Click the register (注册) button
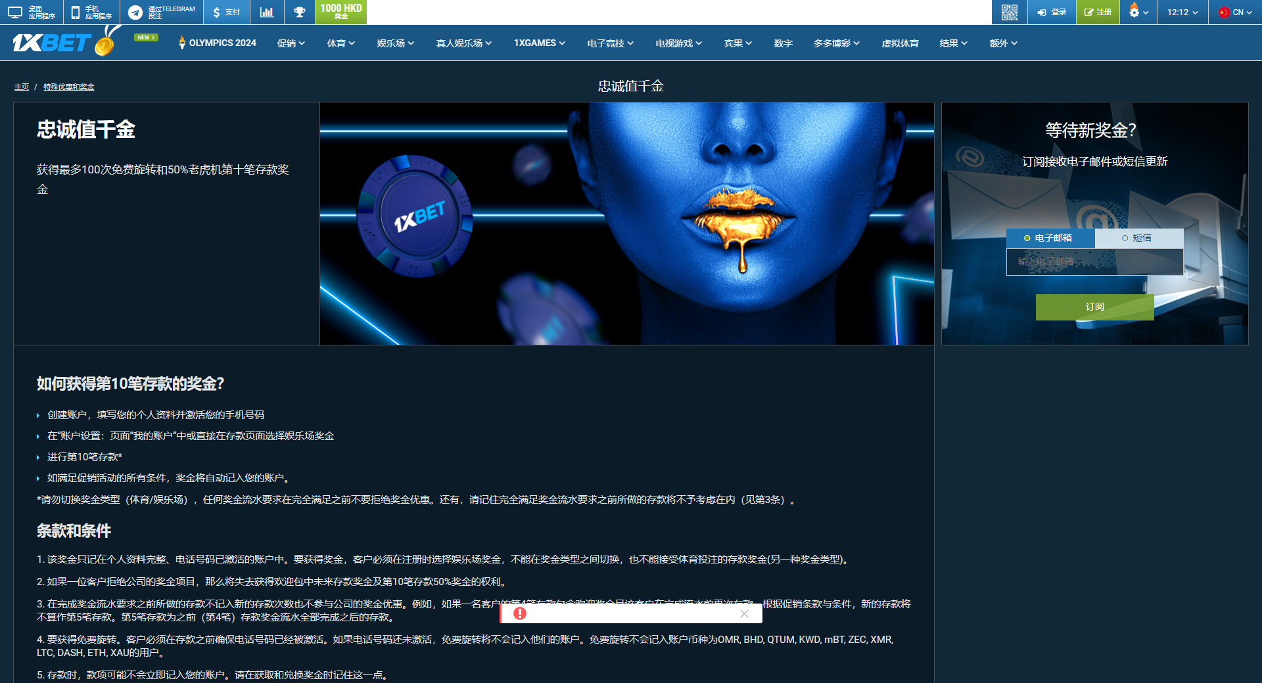This screenshot has height=683, width=1262. [x=1098, y=12]
